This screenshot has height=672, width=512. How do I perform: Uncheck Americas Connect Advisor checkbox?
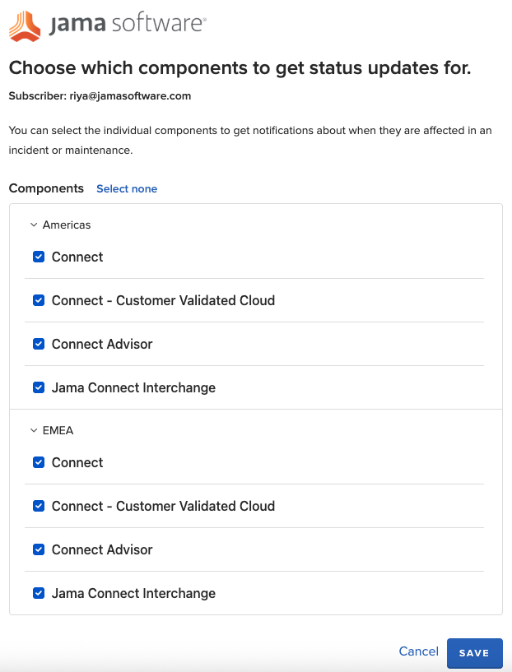pos(39,344)
